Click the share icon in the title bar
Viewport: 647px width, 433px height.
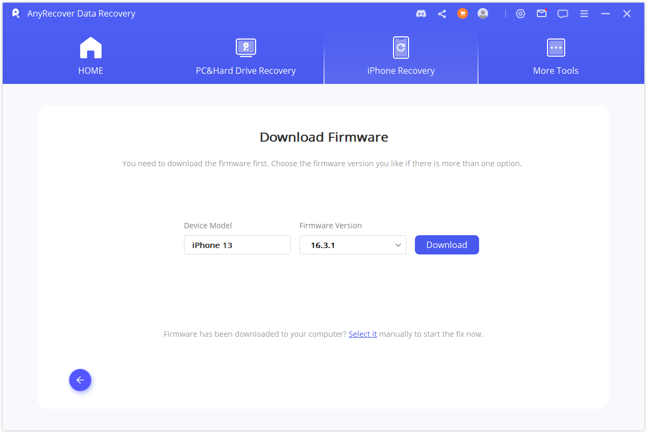coord(442,13)
